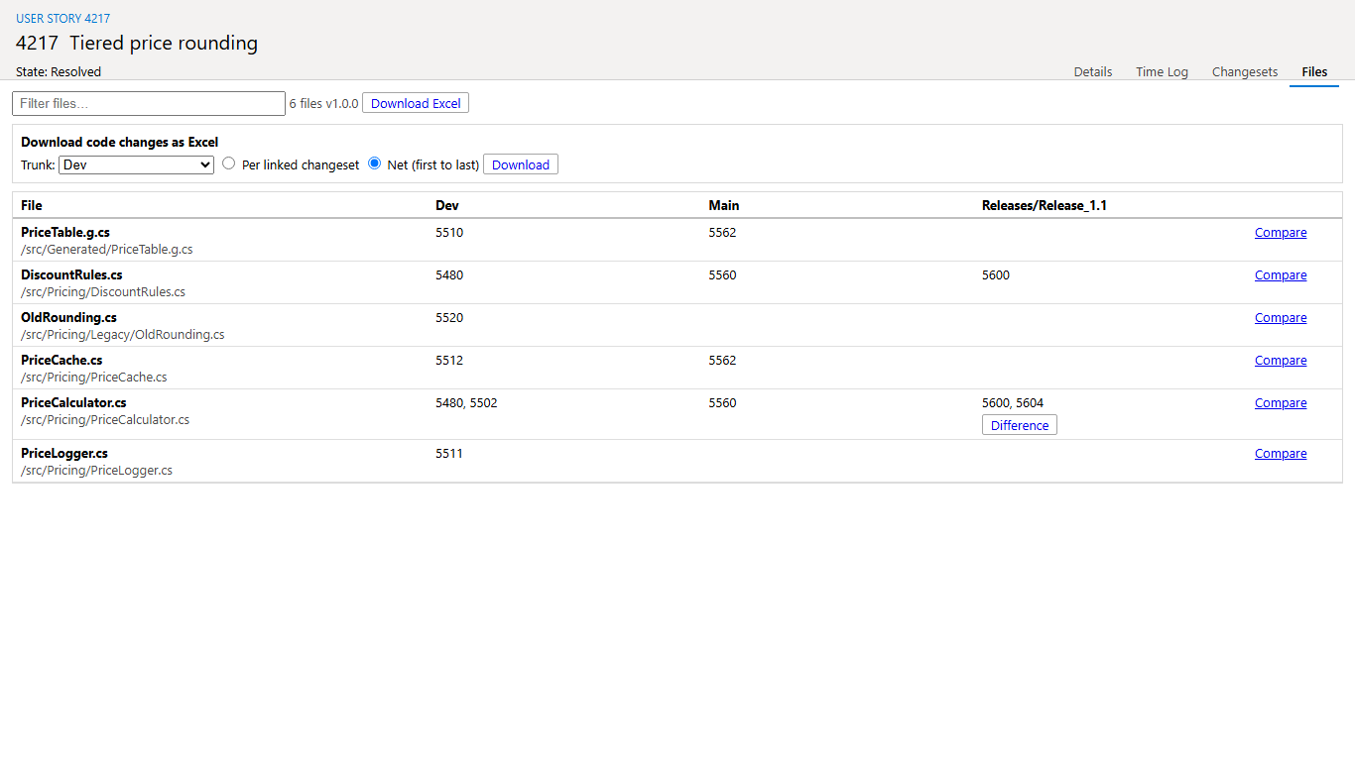Click the PriceLogger.cs file name
1355x761 pixels.
[66, 454]
